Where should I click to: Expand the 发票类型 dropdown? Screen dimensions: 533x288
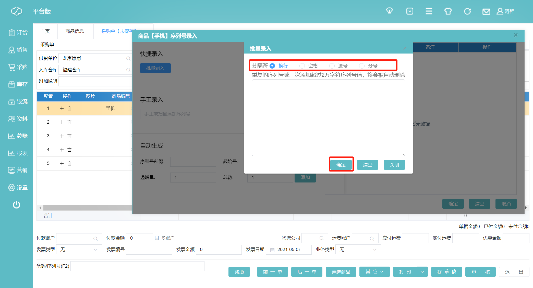[x=79, y=250]
